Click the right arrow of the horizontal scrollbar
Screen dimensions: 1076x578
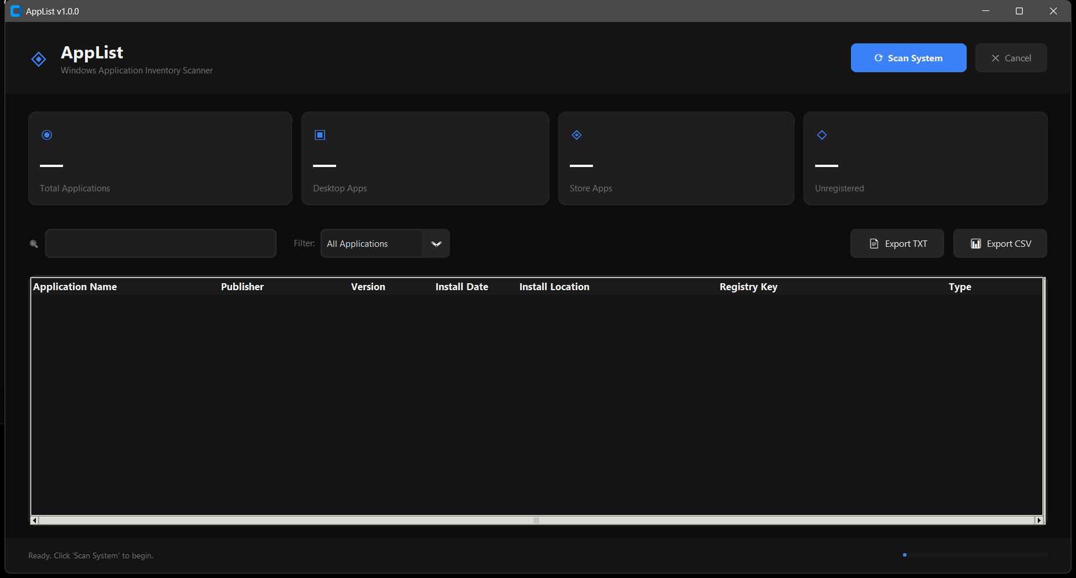1040,520
